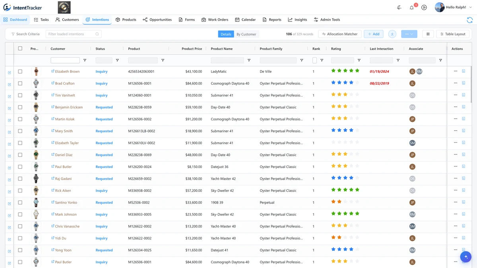Click the Product Price column header
Image resolution: width=477 pixels, height=268 pixels.
(192, 49)
